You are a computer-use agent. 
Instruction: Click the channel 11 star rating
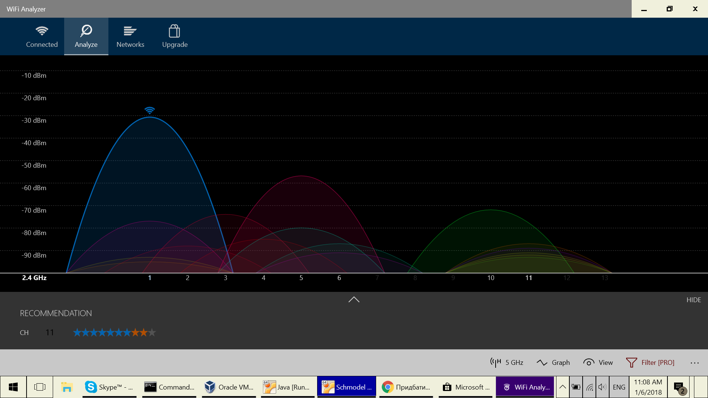click(114, 333)
